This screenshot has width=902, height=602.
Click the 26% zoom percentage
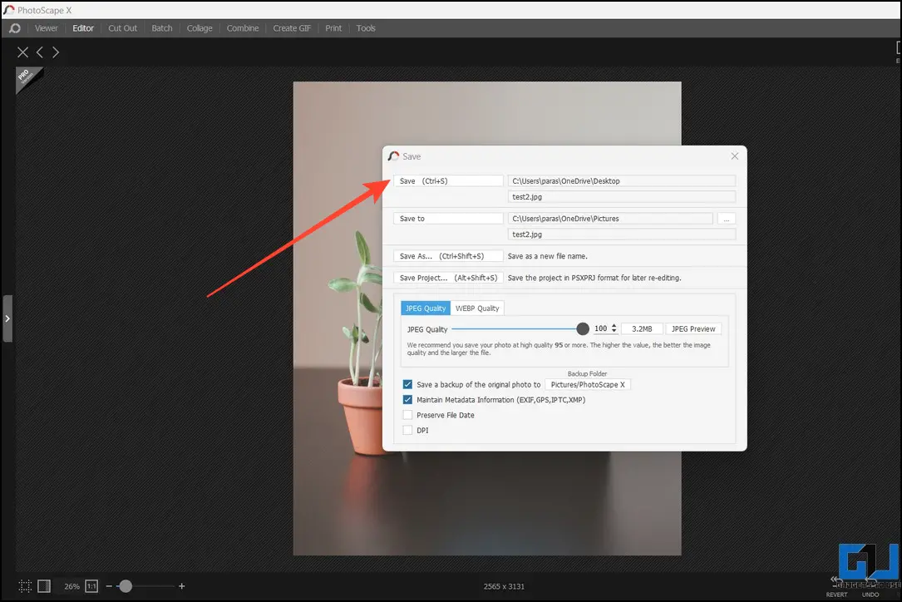[71, 586]
